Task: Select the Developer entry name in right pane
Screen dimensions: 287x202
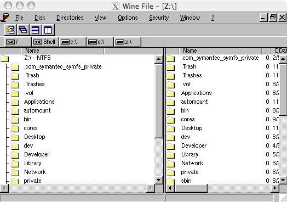Action: pos(194,145)
